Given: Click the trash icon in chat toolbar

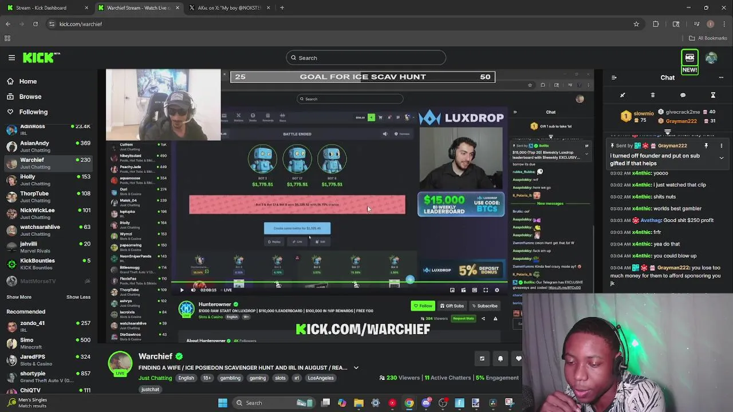Looking at the screenshot, I should click(x=653, y=95).
